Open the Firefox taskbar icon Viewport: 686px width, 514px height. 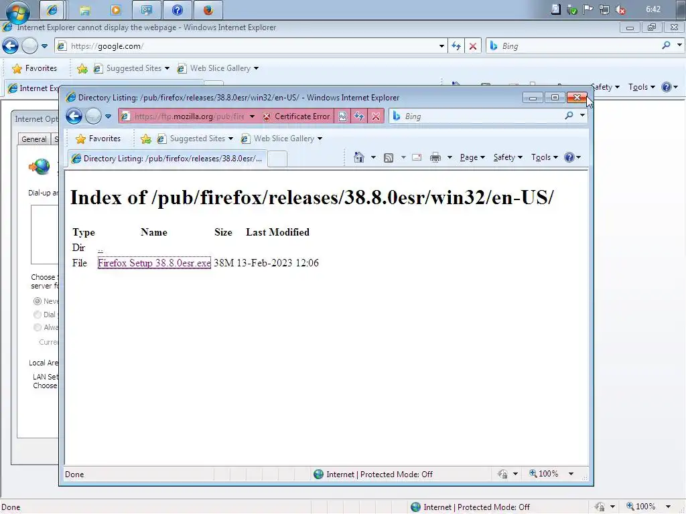[208, 9]
